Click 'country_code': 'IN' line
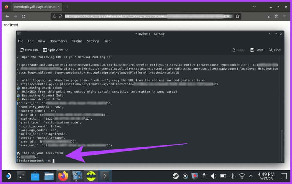 pos(37,111)
